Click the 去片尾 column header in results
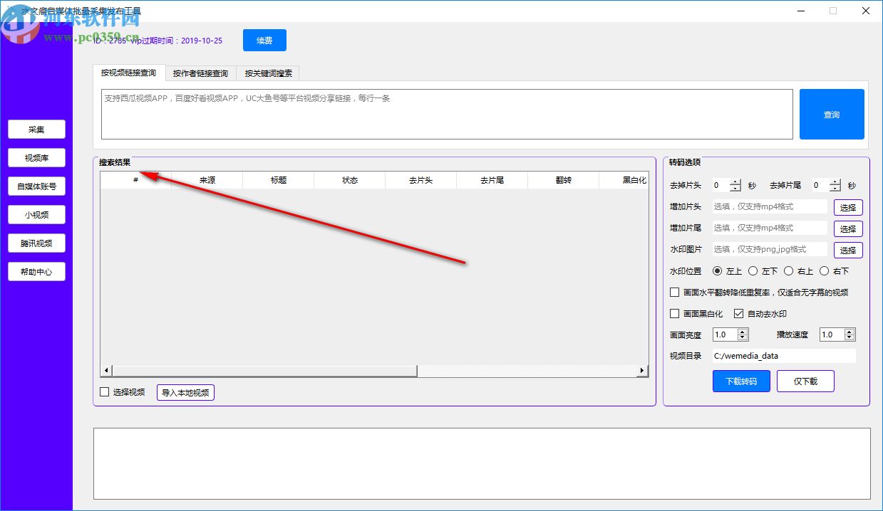Viewport: 883px width, 511px height. [x=492, y=180]
